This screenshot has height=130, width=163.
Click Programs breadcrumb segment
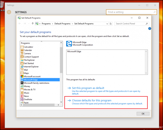(x=46, y=24)
